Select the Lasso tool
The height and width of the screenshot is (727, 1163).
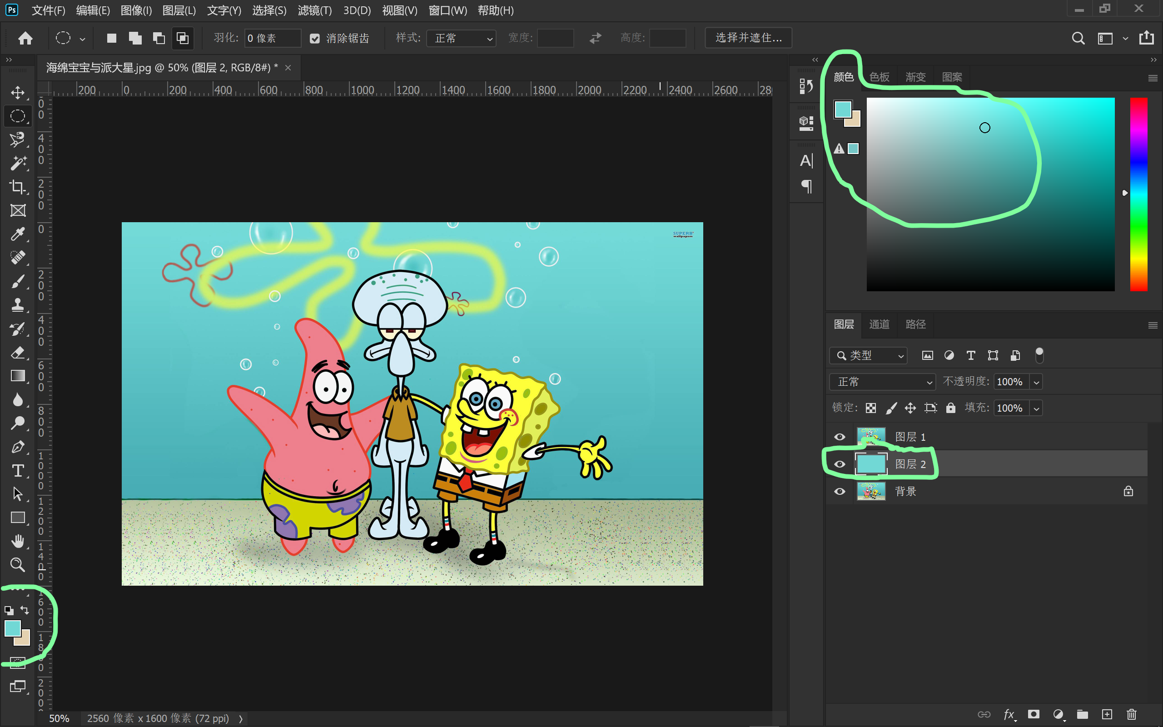click(x=18, y=139)
